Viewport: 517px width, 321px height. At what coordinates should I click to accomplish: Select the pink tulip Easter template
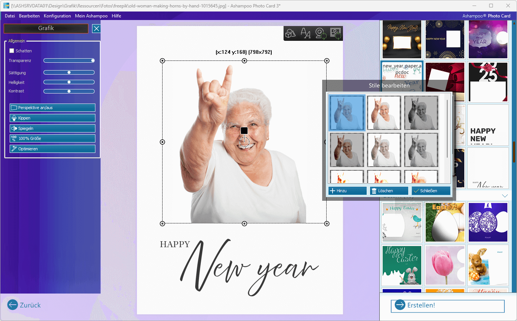click(445, 265)
